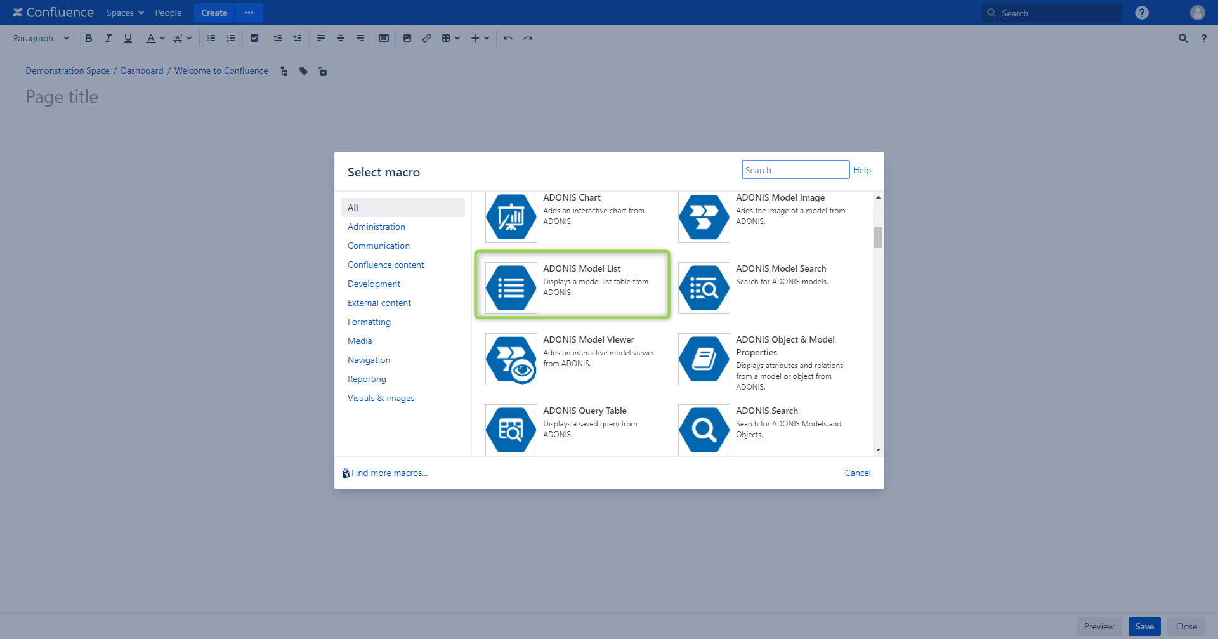Open find and replace in editor toolbar
Image resolution: width=1218 pixels, height=639 pixels.
pos(1183,38)
